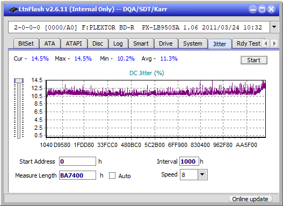Screen dimensions: 283x206
Task: Open the Disc tab
Action: point(98,43)
